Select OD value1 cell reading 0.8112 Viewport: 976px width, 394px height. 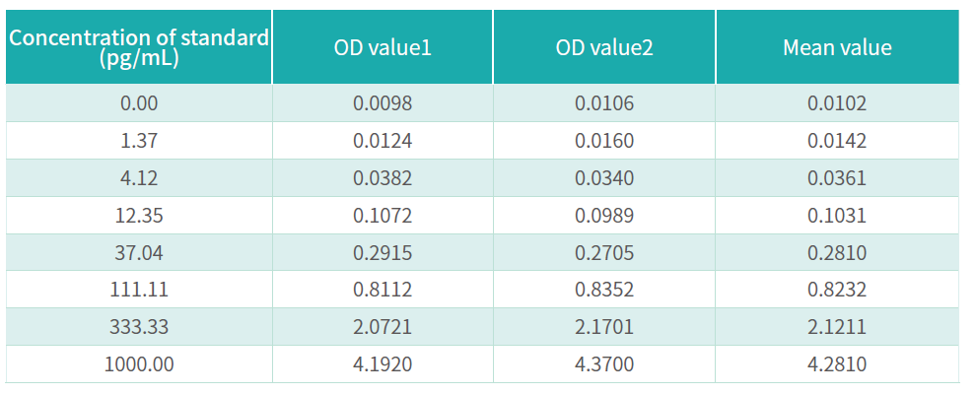pos(383,290)
